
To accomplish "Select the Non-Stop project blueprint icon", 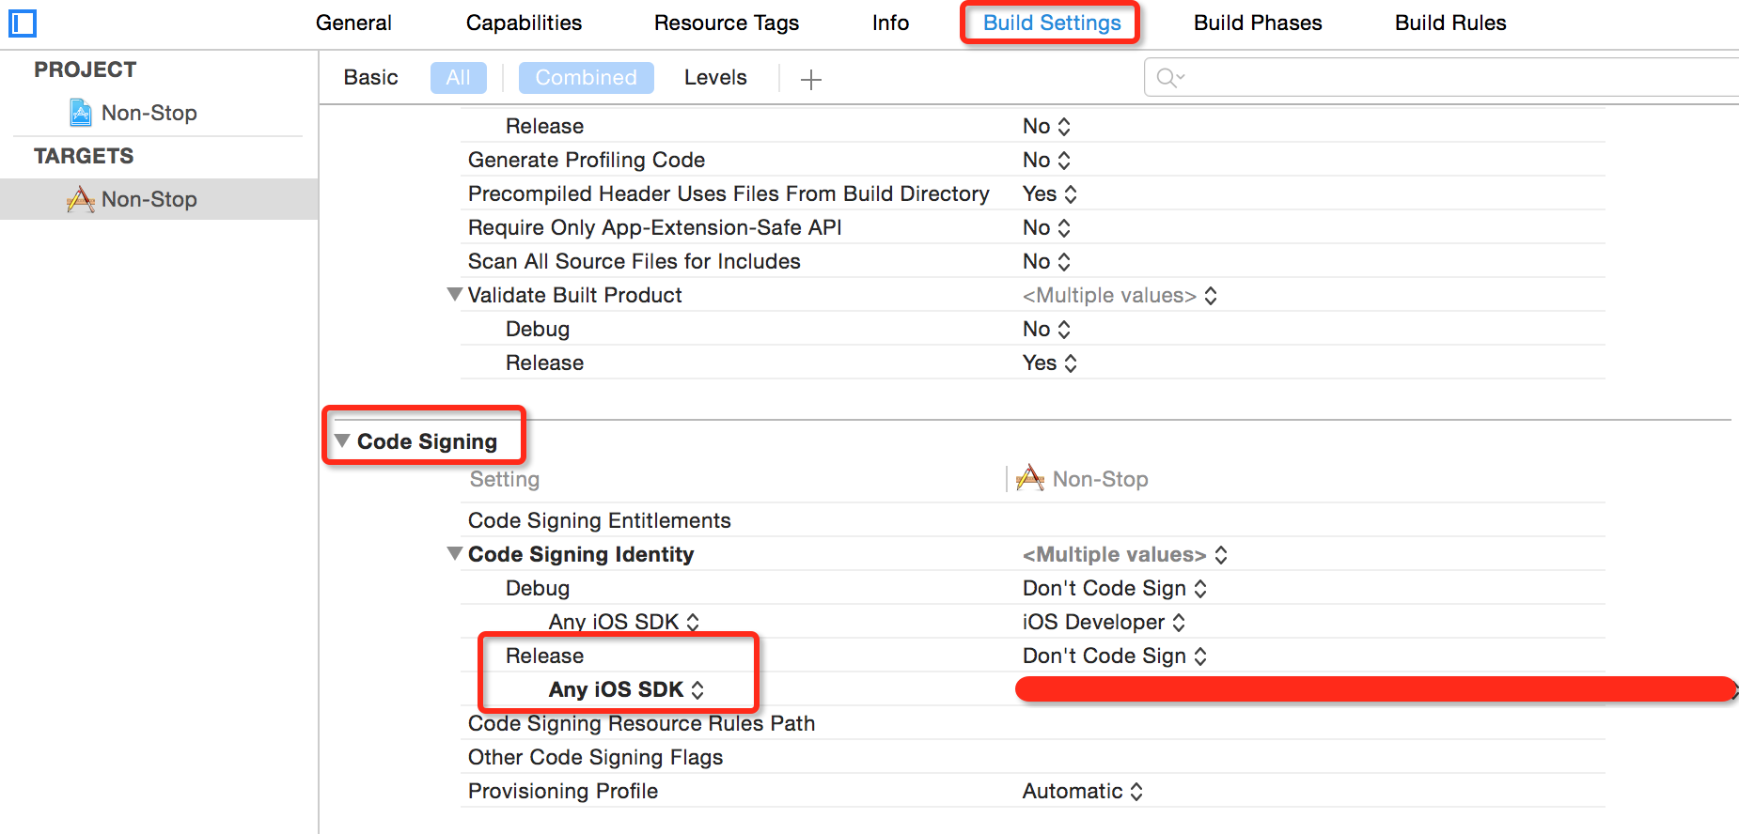I will [81, 113].
